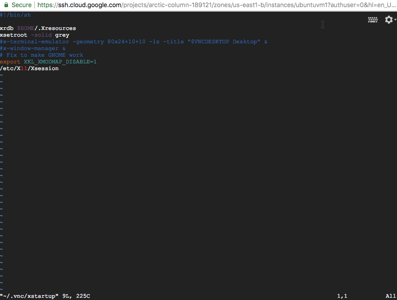
Task: Click the "$HOME" variable text
Action: (x=25, y=29)
